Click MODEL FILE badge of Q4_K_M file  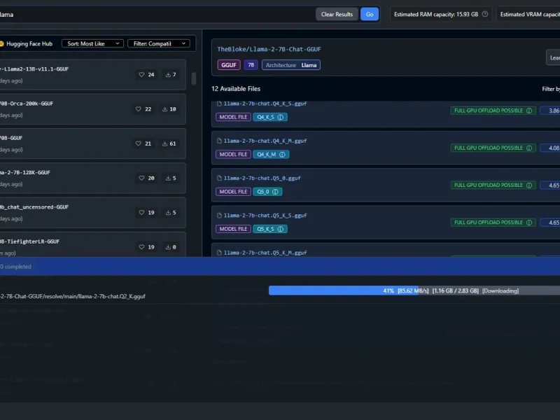click(x=233, y=154)
